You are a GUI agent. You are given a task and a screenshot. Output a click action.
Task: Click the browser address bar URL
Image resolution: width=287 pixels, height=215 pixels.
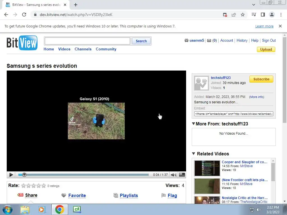coord(76,15)
